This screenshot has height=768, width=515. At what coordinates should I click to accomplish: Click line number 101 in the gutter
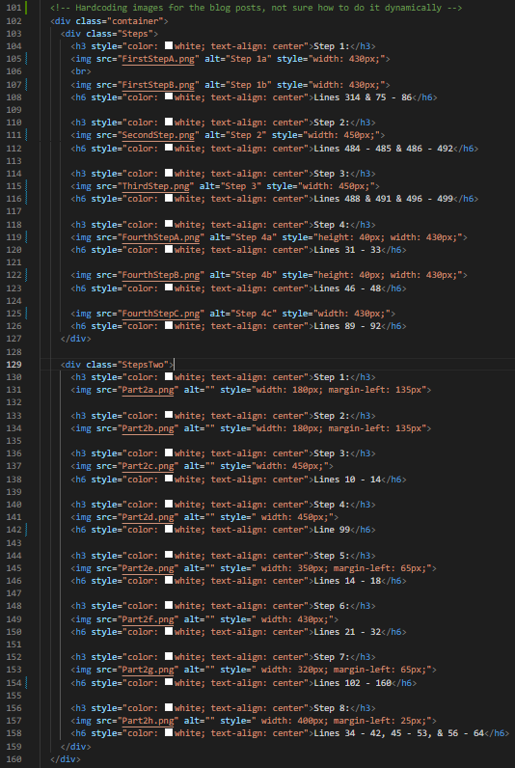[x=14, y=8]
